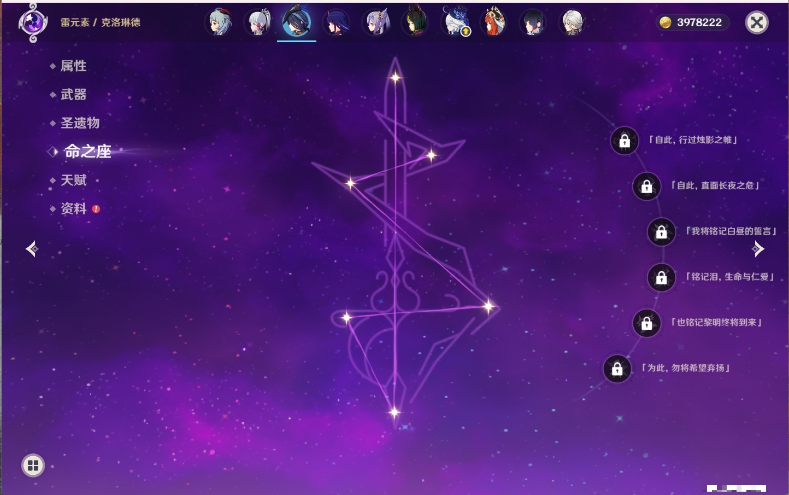Click the Mora balance 3978222

click(x=693, y=22)
